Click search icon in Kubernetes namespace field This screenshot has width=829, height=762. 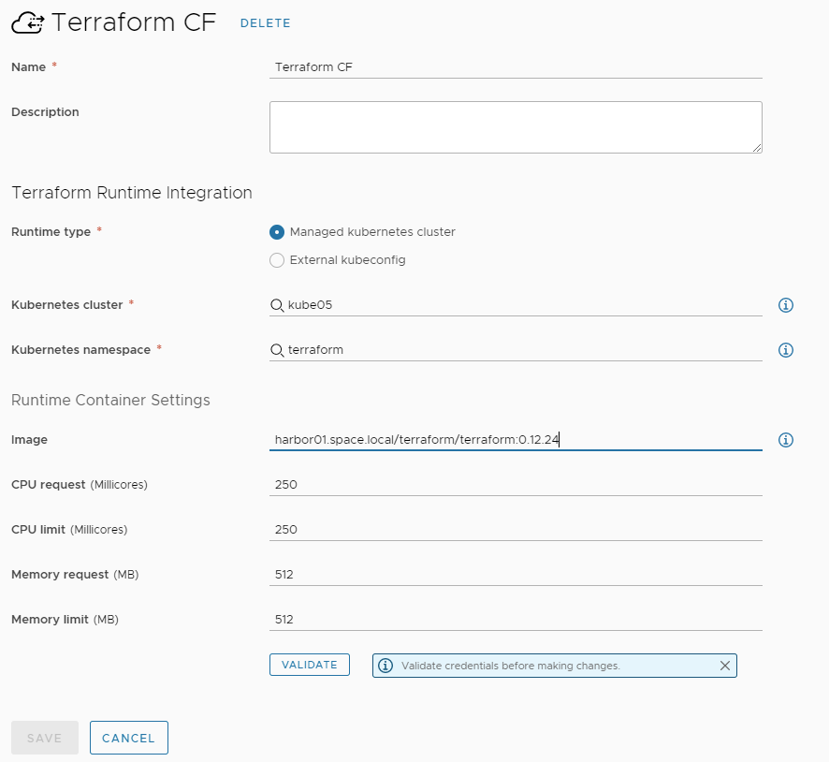[x=277, y=350]
